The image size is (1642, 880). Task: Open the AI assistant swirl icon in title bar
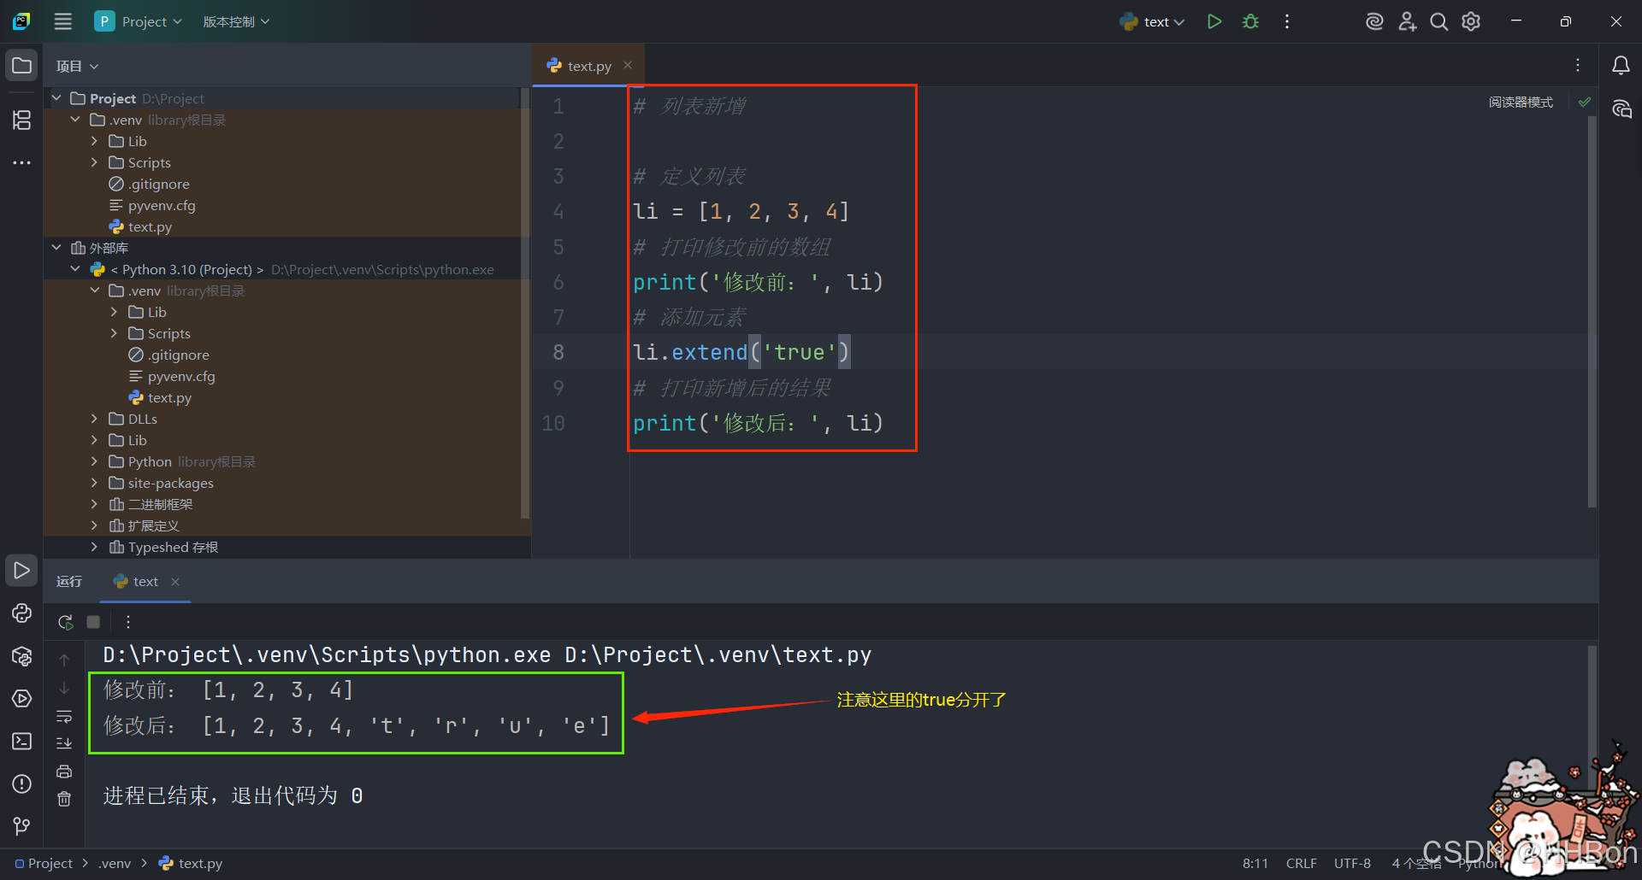[x=1374, y=21]
